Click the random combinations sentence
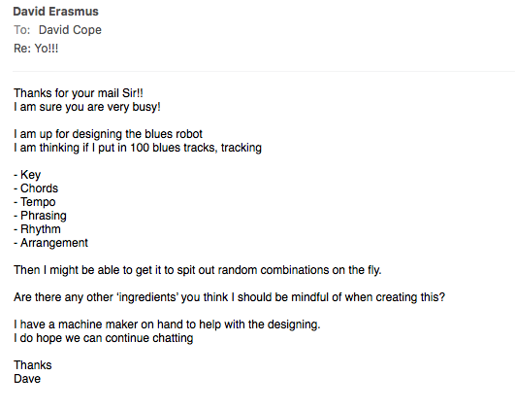This screenshot has width=515, height=409. point(198,270)
